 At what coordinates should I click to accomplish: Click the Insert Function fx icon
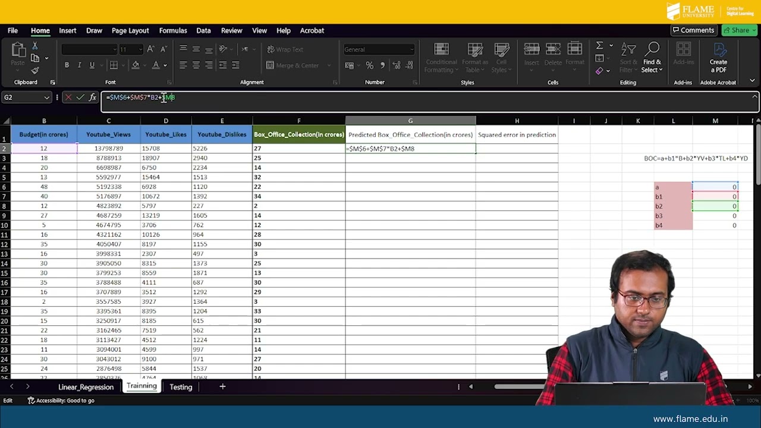[x=93, y=97]
